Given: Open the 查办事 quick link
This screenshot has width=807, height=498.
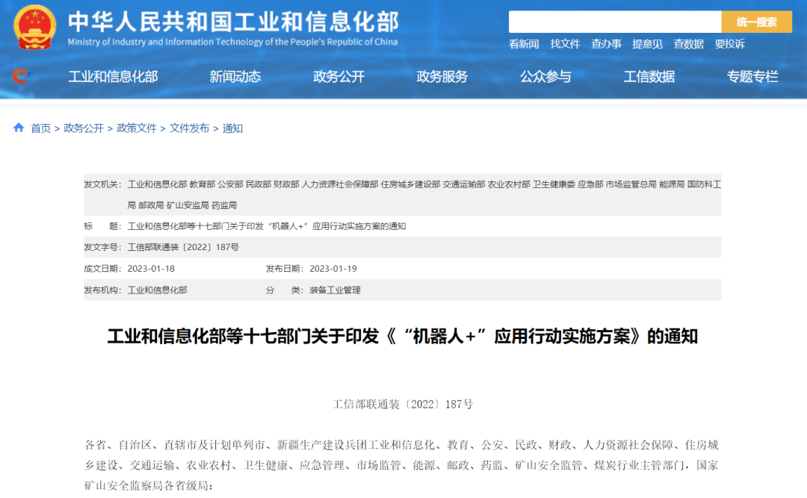Looking at the screenshot, I should (606, 44).
